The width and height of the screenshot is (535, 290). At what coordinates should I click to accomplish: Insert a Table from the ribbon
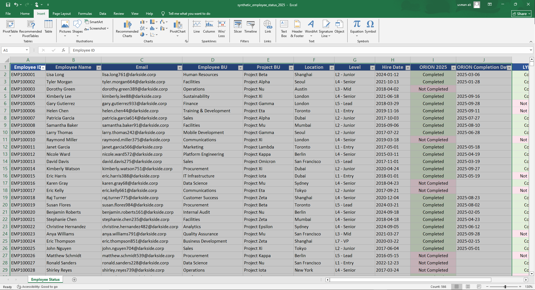coord(48,27)
